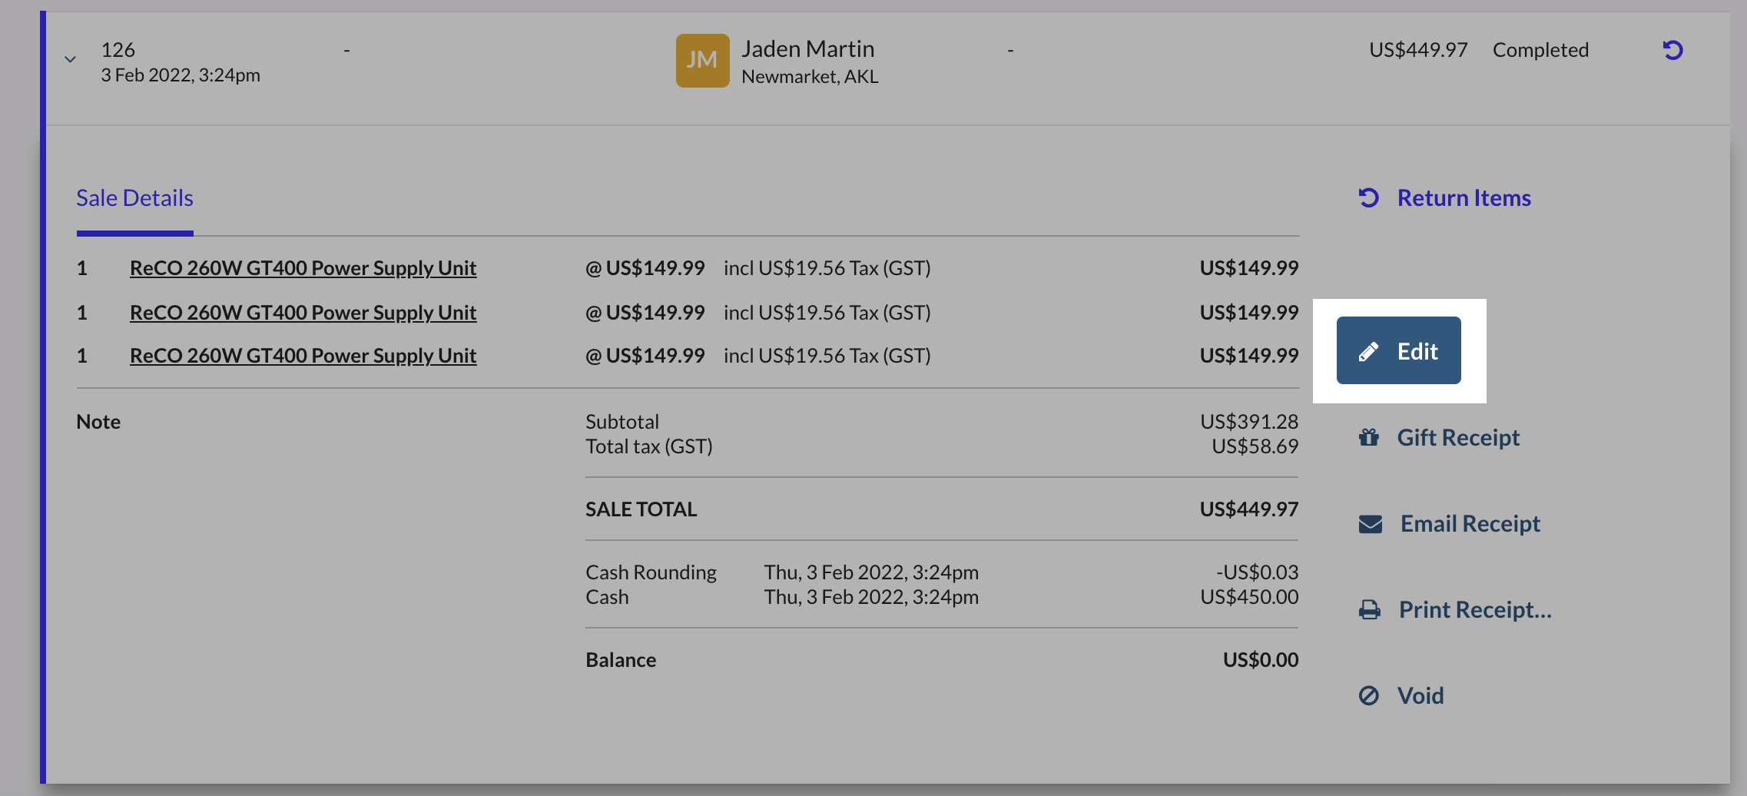Click the pencil icon on the Edit button
The image size is (1747, 796).
[1368, 352]
